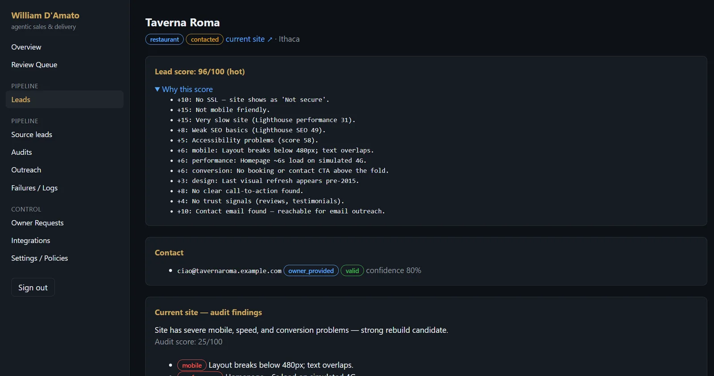Collapse the "Why this score" disclosure triangle

pos(157,89)
